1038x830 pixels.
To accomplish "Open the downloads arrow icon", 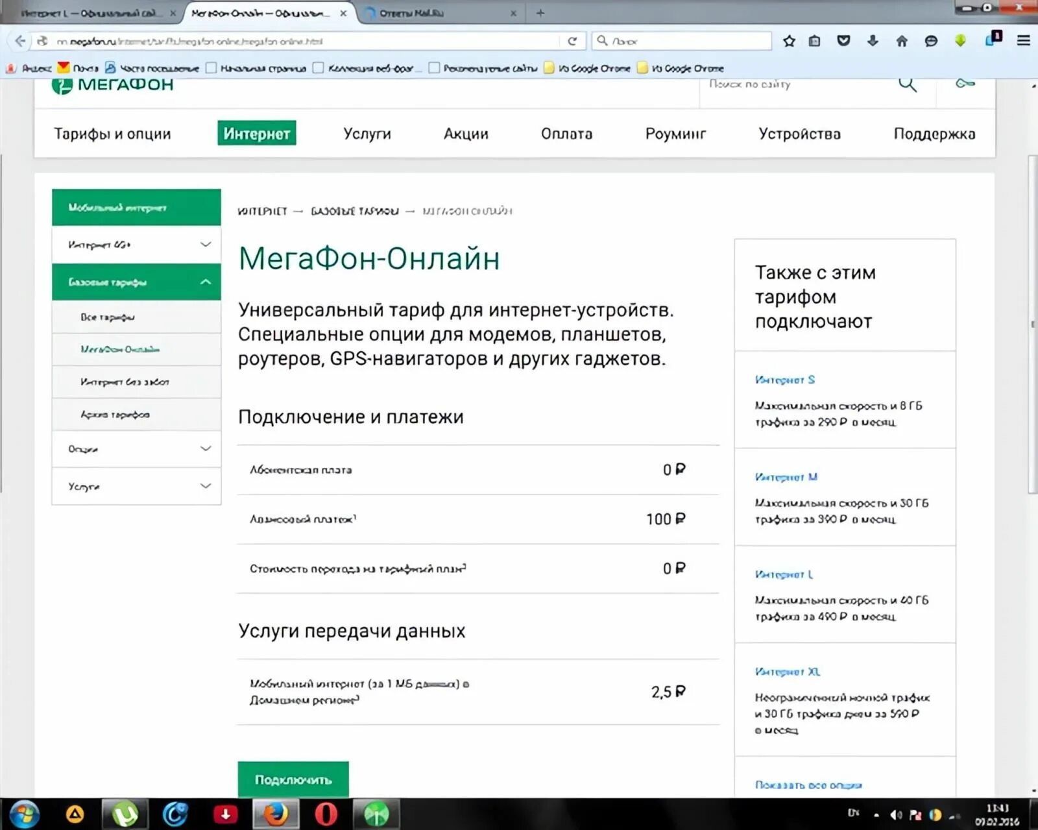I will click(x=873, y=41).
